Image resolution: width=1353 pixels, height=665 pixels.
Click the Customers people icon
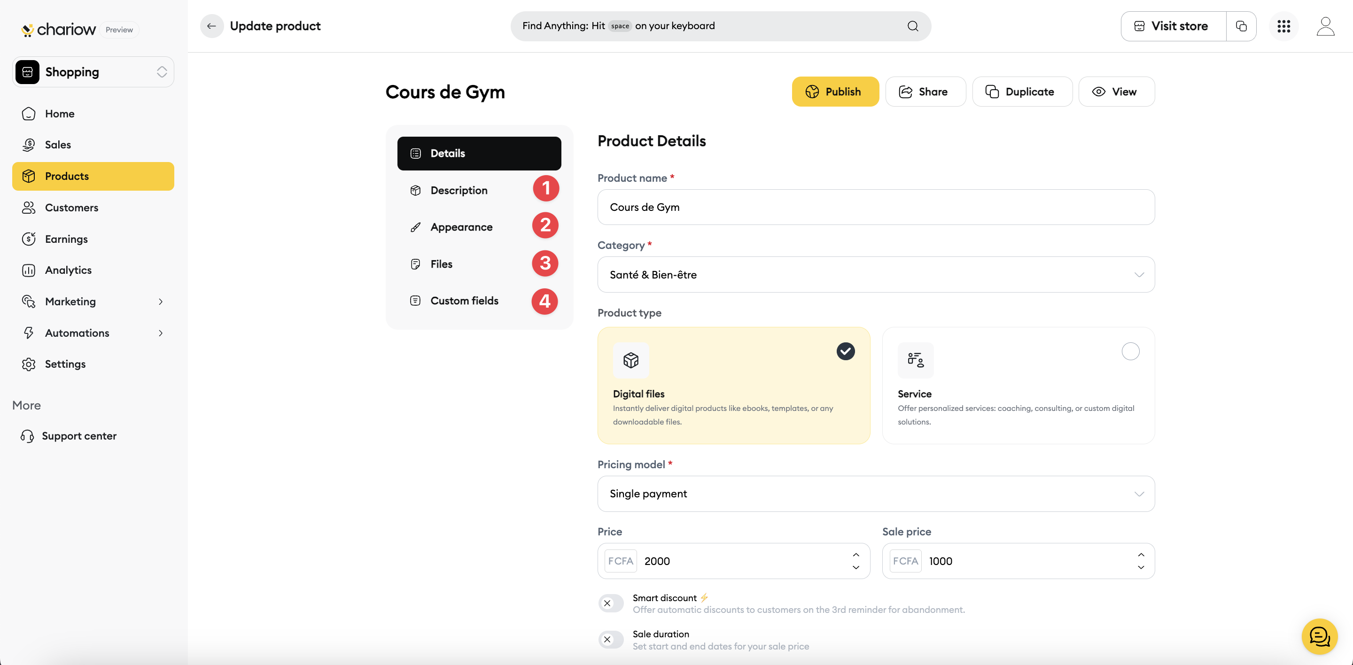click(x=29, y=208)
